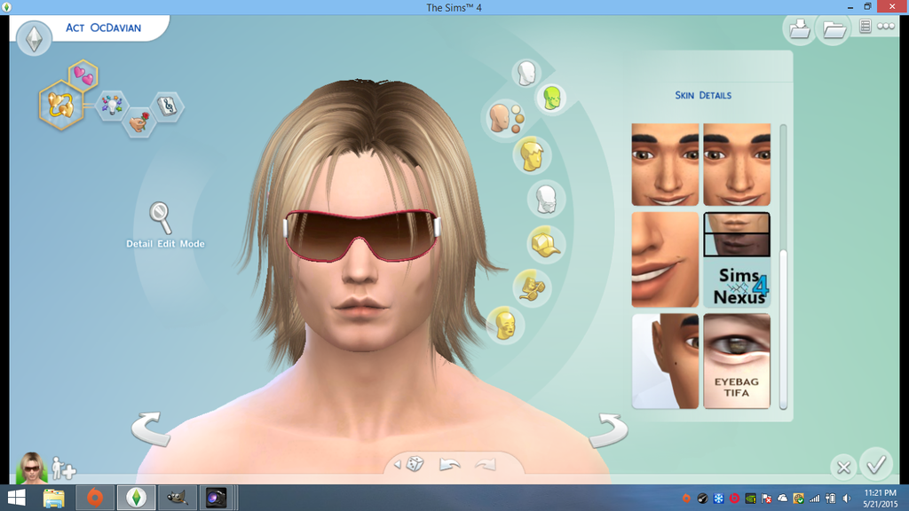Activate Detail Edit Mode magnifier

[160, 217]
